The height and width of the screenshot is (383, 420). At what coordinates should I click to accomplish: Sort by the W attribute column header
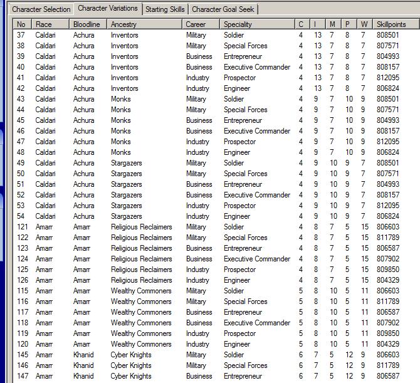point(365,24)
